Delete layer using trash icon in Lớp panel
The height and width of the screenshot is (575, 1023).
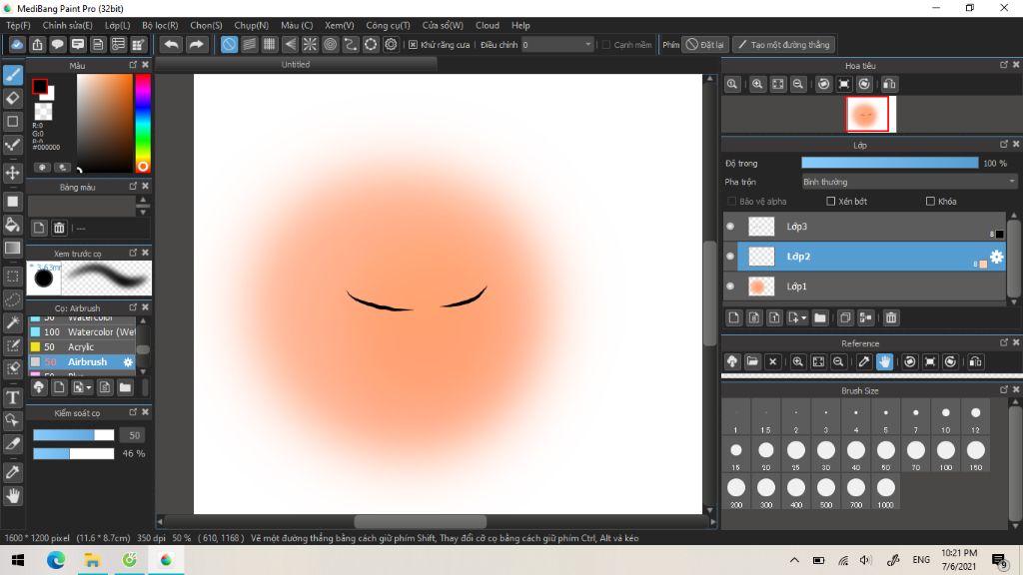pos(891,318)
